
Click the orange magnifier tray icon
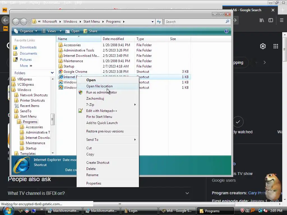tap(253, 211)
